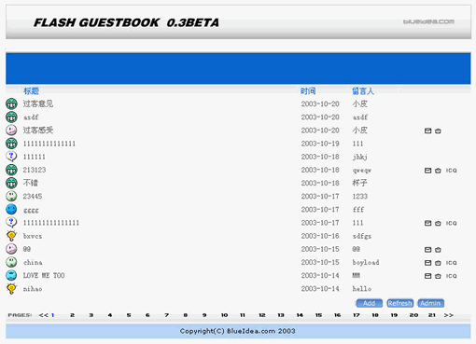Viewport: 476px width, 344px height.
Task: Click the grinning face icon beside 过客意见
Action: tap(11, 103)
